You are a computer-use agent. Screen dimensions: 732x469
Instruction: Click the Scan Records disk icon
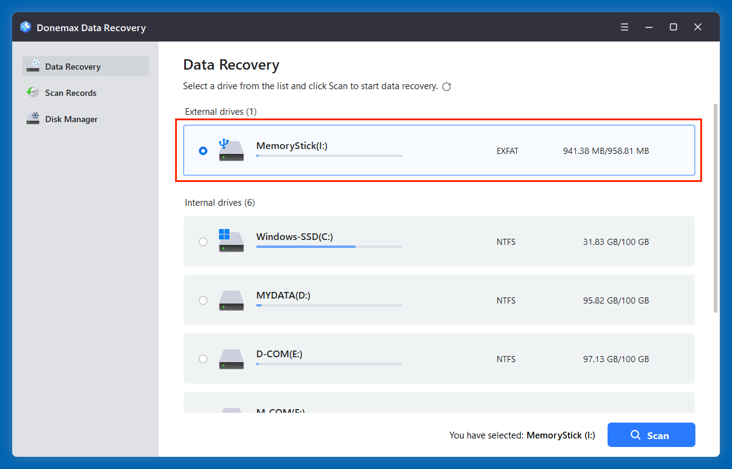pos(33,92)
